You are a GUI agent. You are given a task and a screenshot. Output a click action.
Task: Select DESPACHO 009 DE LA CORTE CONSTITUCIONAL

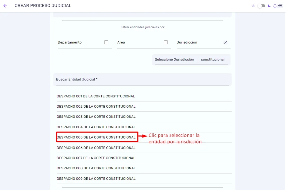(144, 179)
